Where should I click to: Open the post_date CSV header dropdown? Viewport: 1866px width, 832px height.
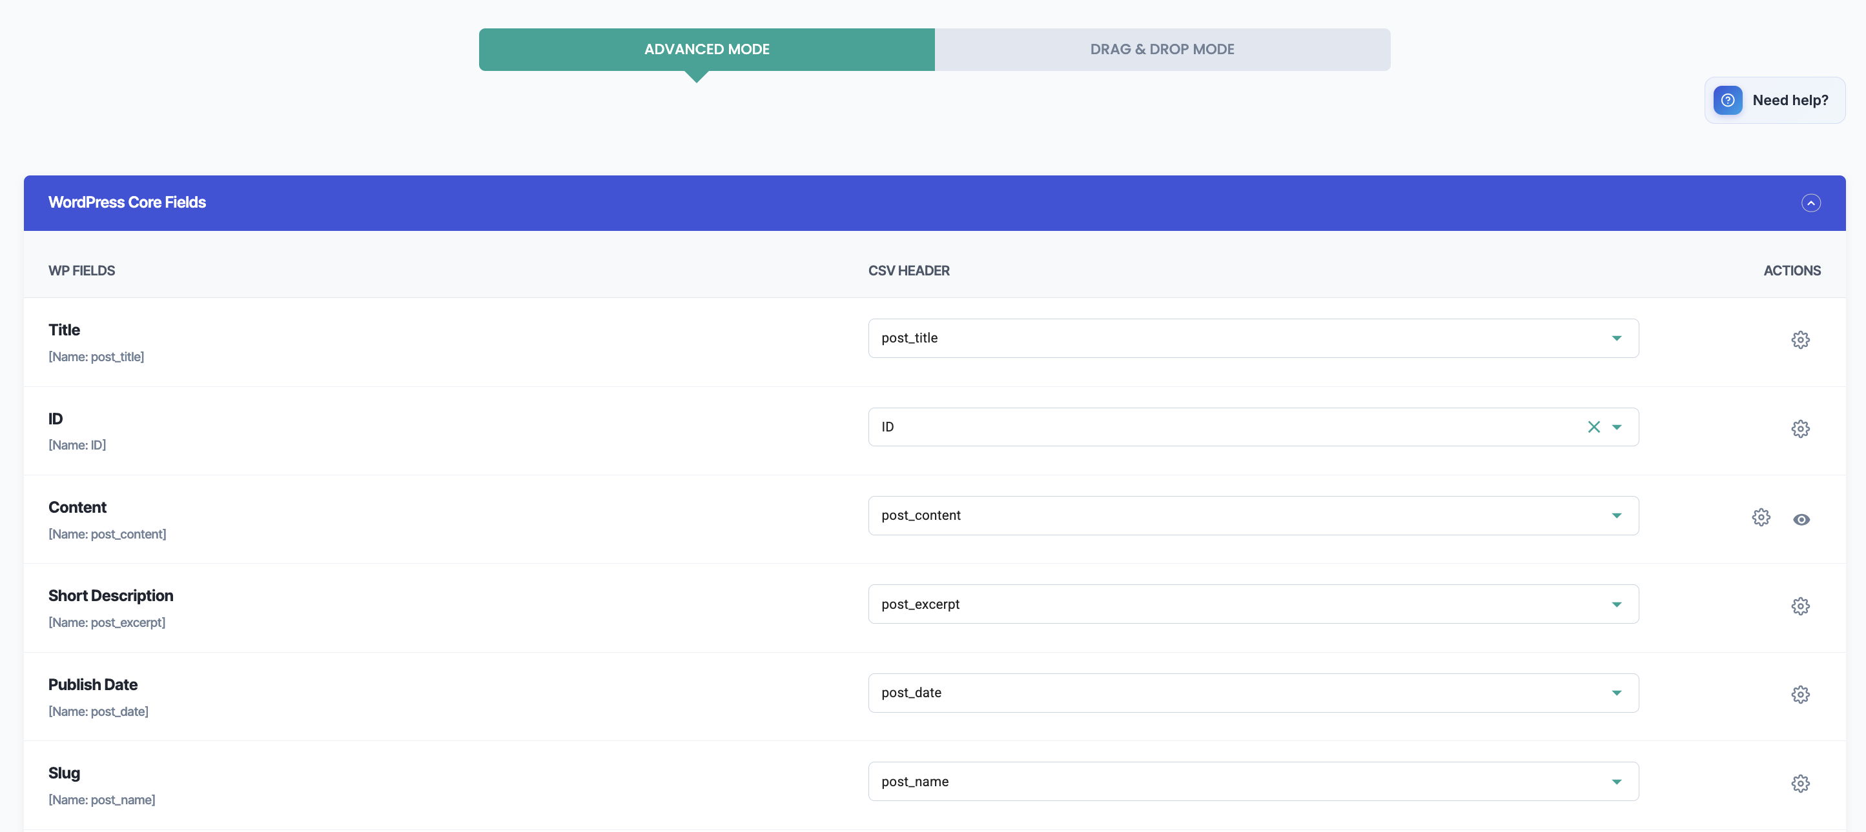tap(1253, 693)
